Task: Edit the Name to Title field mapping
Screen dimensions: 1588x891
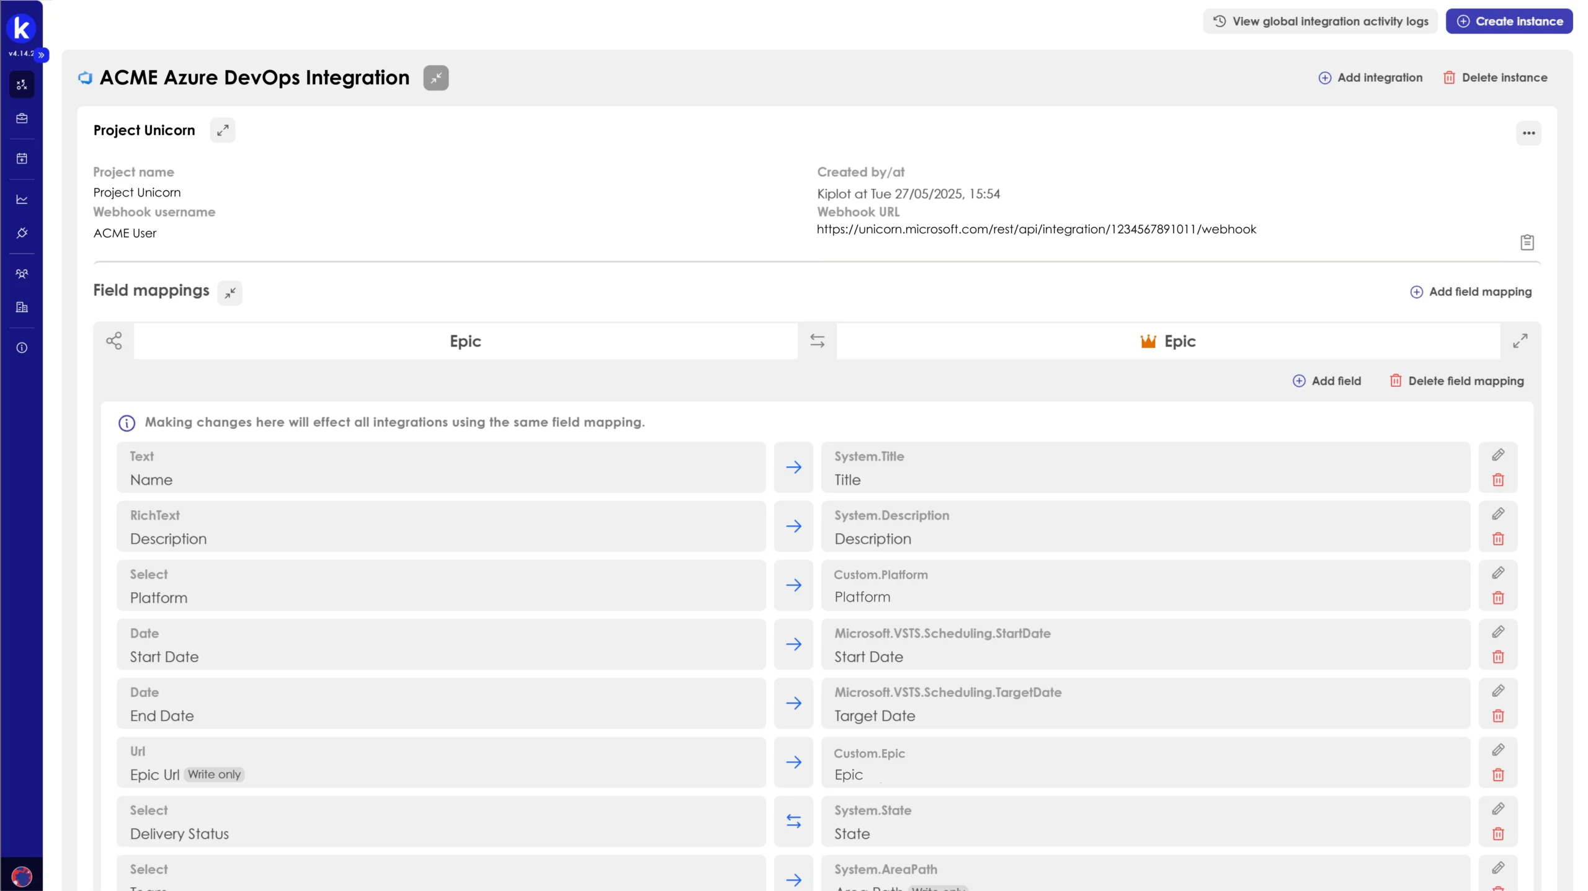Action: [x=1497, y=455]
